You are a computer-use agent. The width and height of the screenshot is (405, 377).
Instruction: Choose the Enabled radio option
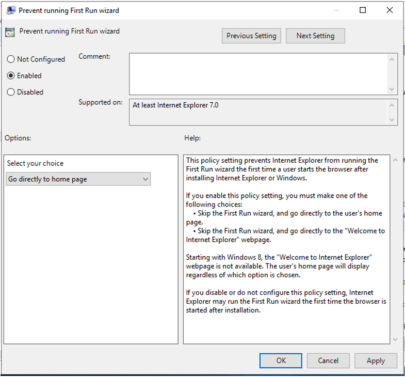(x=11, y=76)
